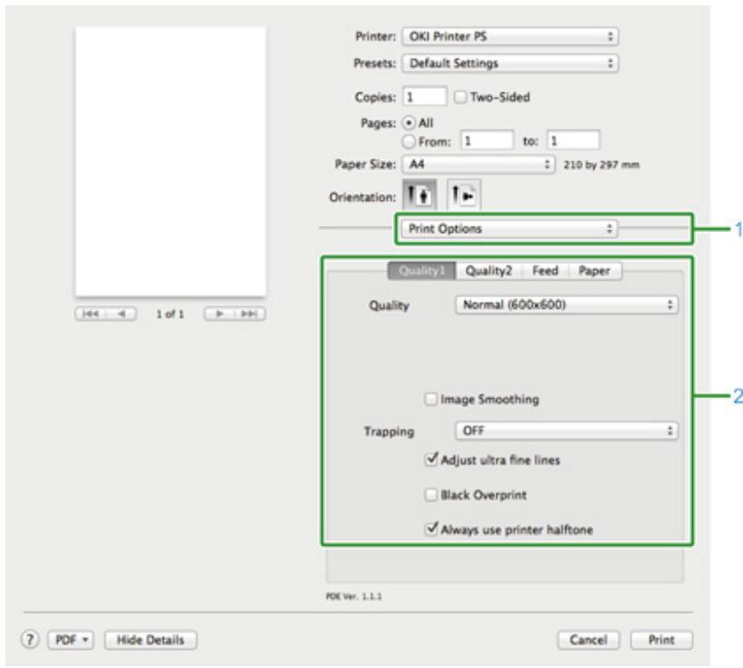Uncheck Adjust ultra fine lines
The width and height of the screenshot is (743, 668).
(x=430, y=460)
